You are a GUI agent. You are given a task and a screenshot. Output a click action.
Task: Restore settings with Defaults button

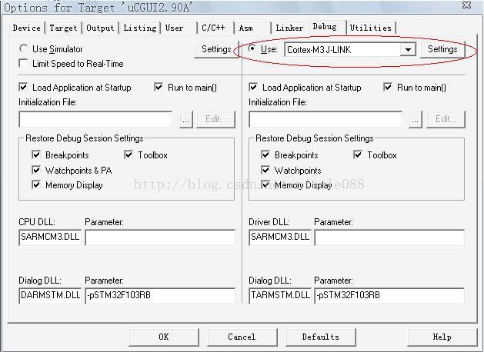pos(321,337)
